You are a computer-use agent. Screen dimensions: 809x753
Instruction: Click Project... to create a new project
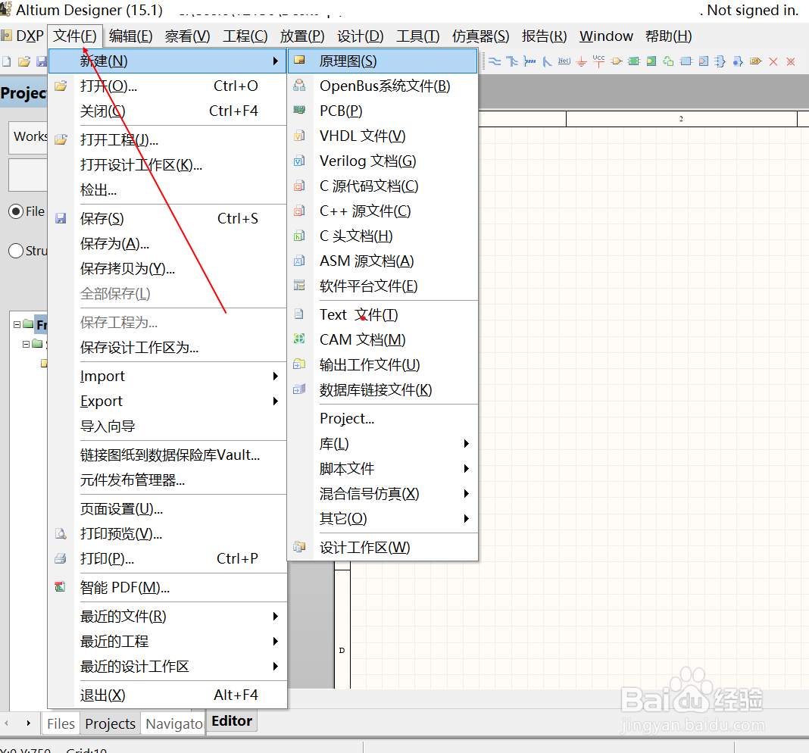(346, 418)
